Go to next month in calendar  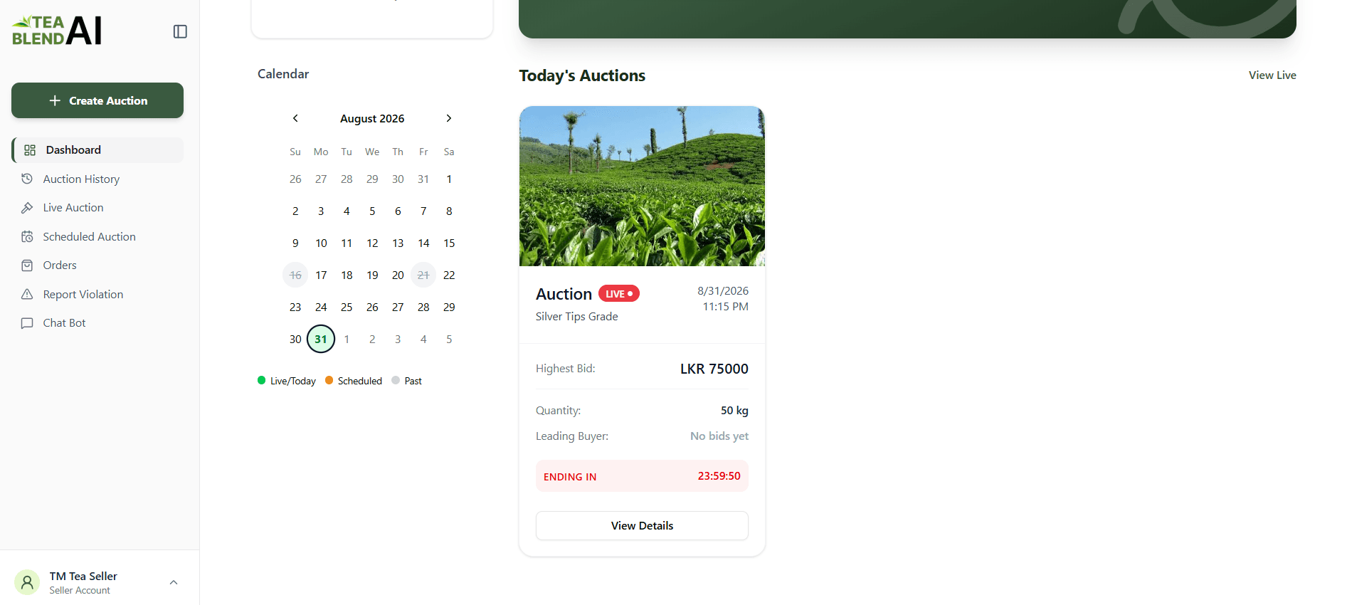449,118
